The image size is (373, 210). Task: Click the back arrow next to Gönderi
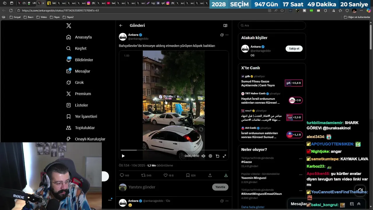point(121,25)
